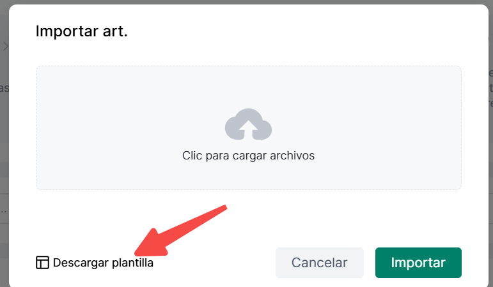Cancel the import with Cancelar
Image resolution: width=493 pixels, height=287 pixels.
[x=320, y=263]
